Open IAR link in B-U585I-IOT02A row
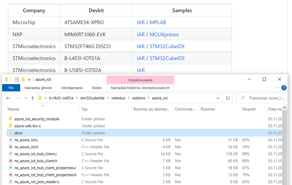Image resolution: width=292 pixels, height=185 pixels. coord(141,70)
